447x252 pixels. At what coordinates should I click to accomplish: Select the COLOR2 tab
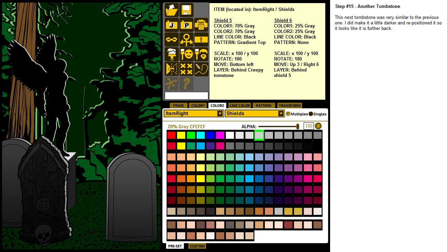(217, 106)
